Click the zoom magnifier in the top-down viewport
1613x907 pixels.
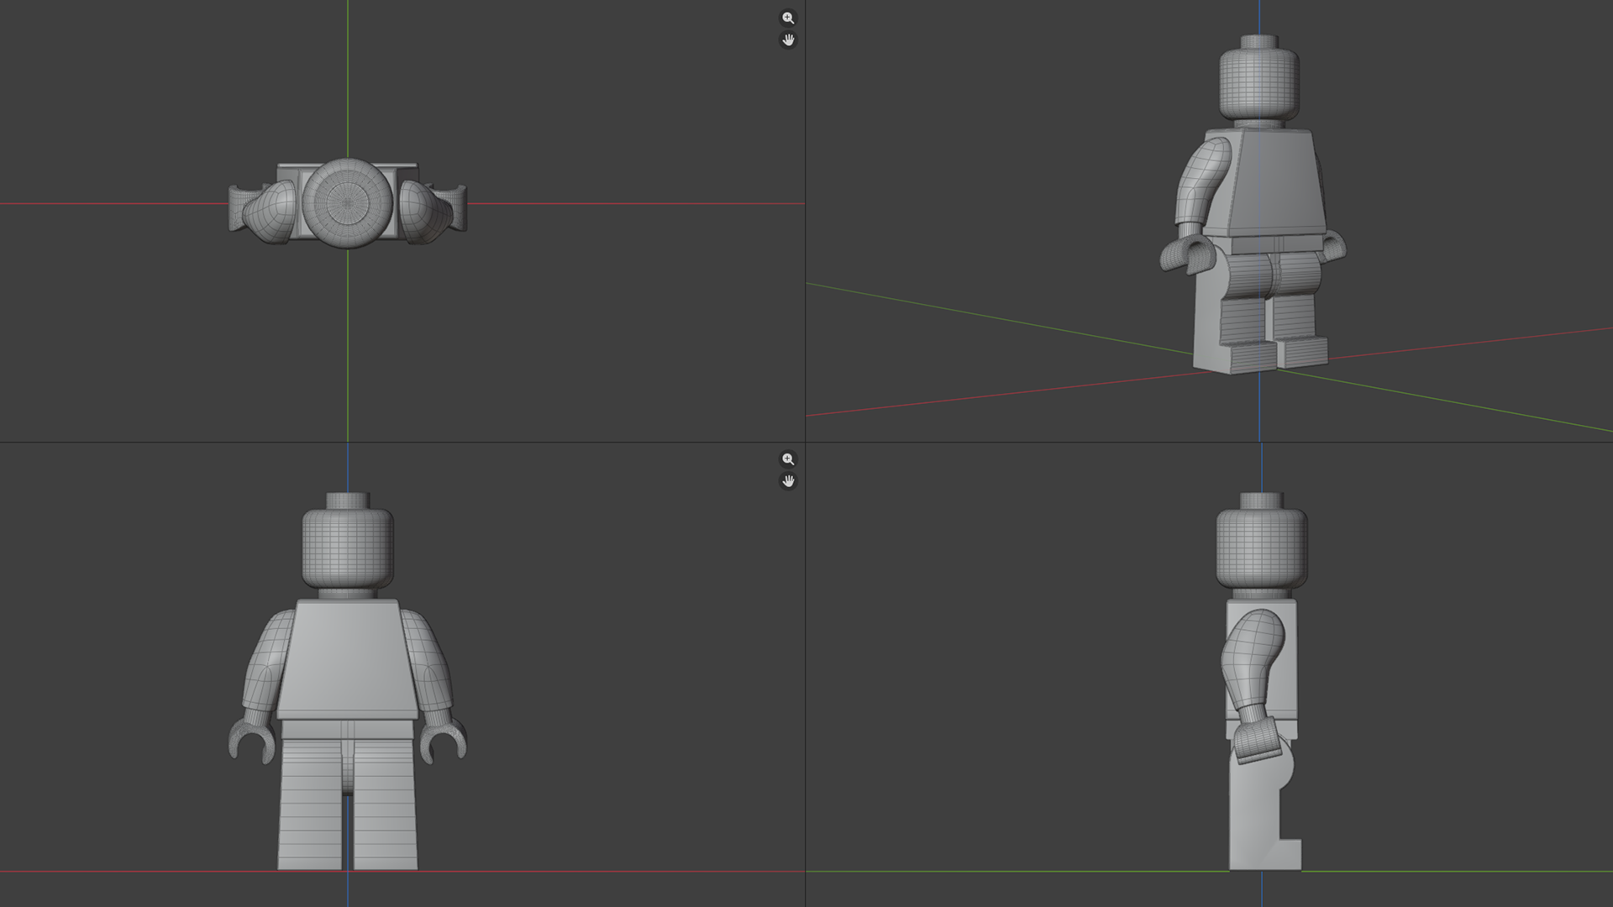(788, 18)
